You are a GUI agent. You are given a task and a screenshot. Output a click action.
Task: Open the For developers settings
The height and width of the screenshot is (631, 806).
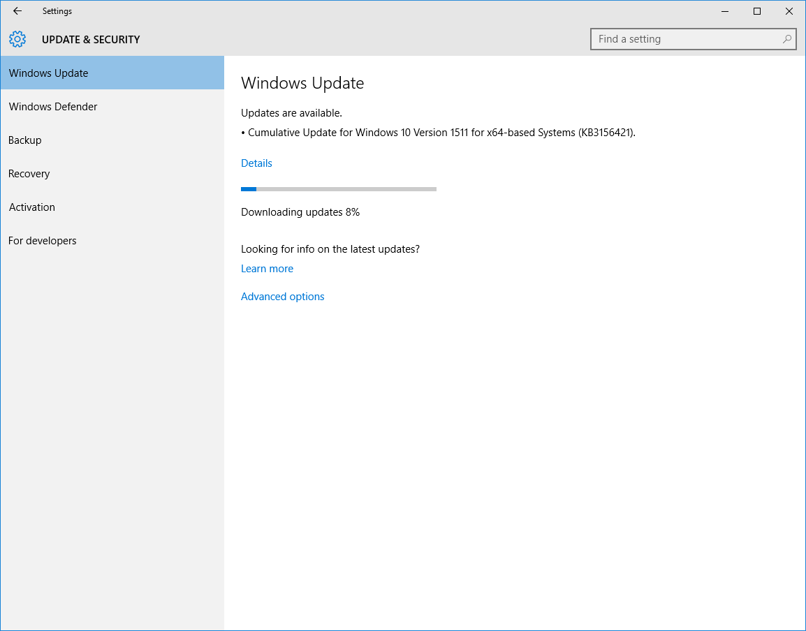pos(43,241)
